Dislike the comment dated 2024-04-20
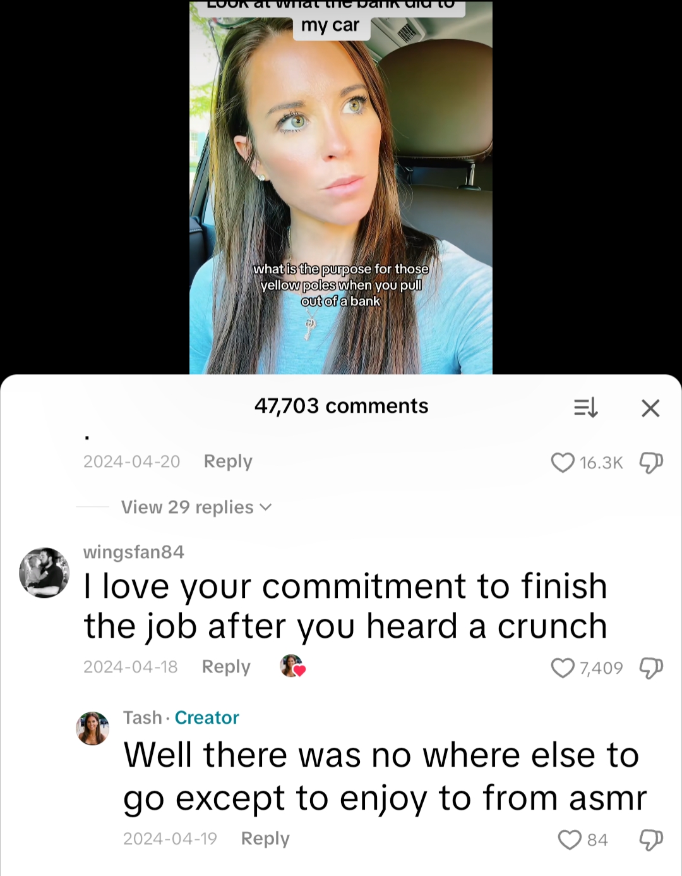The width and height of the screenshot is (682, 876). (651, 463)
